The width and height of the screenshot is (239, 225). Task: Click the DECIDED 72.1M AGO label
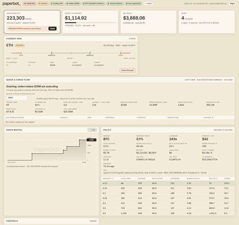click(x=223, y=130)
